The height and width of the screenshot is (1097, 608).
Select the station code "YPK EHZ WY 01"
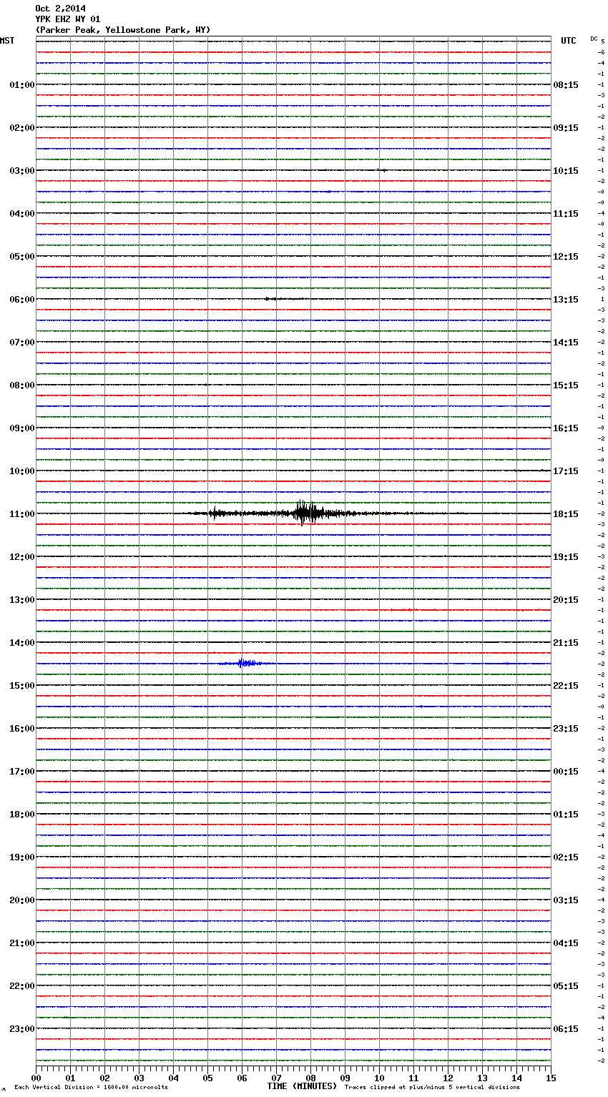pos(68,19)
